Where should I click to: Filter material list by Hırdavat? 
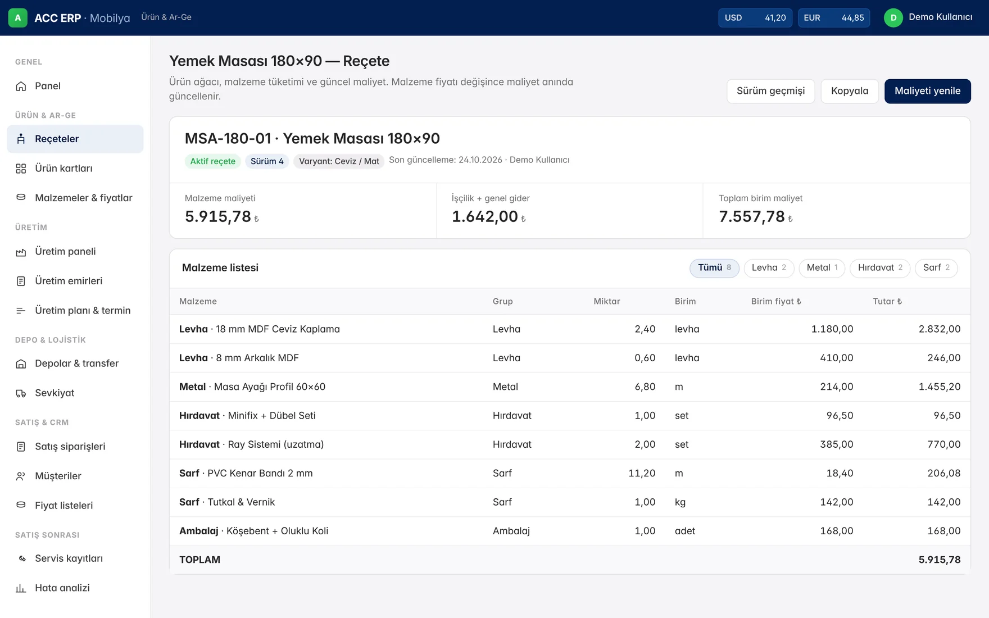(x=880, y=268)
